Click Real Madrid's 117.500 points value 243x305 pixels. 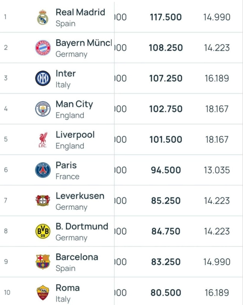pos(166,17)
